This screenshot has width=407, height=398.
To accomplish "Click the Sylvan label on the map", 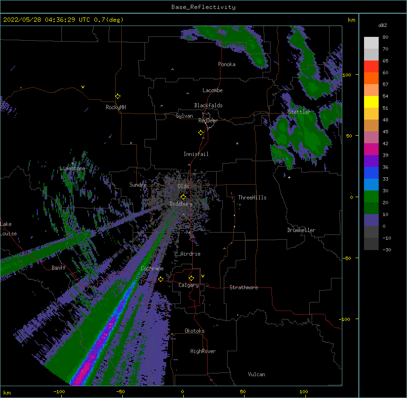I will (184, 116).
